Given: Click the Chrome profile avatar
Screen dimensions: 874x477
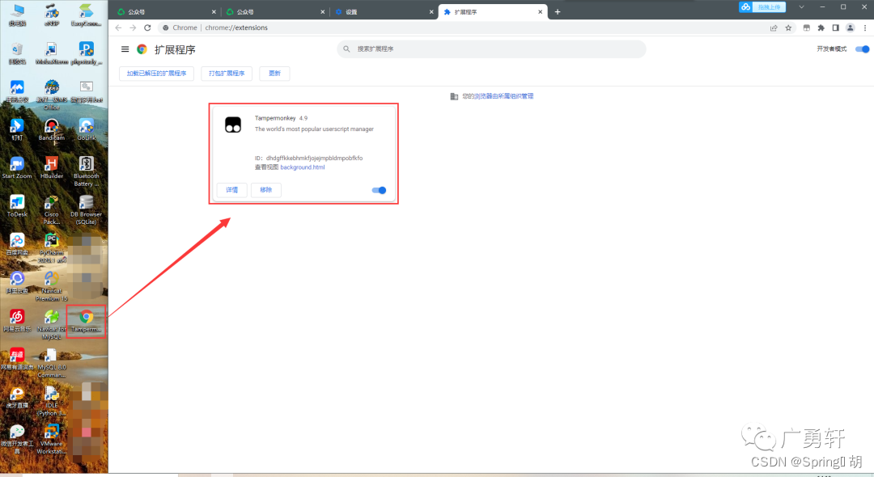Looking at the screenshot, I should [850, 27].
